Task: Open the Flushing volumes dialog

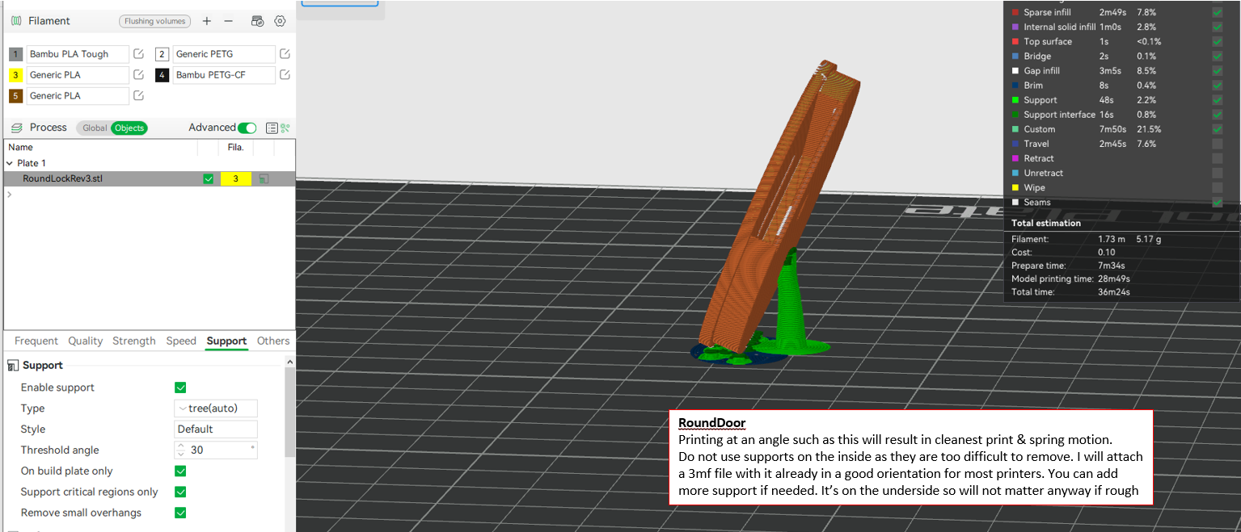Action: point(154,21)
